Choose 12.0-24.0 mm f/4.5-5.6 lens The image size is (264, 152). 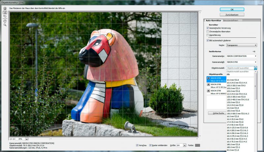coord(237,94)
